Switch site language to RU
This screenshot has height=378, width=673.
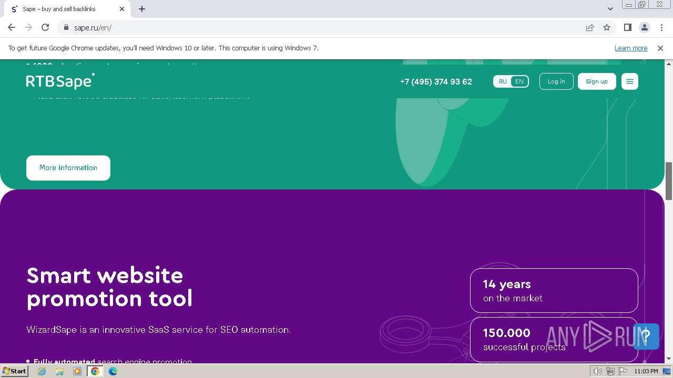click(x=503, y=81)
